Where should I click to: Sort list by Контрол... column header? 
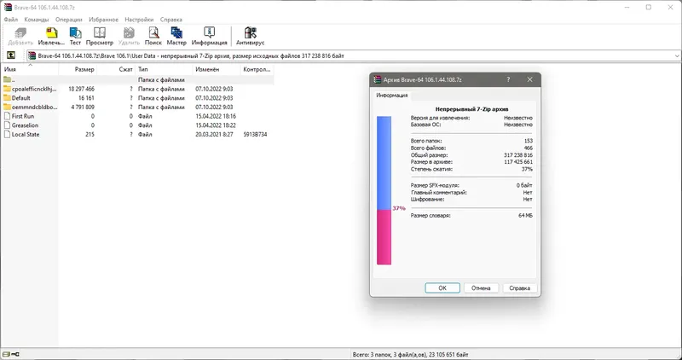257,69
